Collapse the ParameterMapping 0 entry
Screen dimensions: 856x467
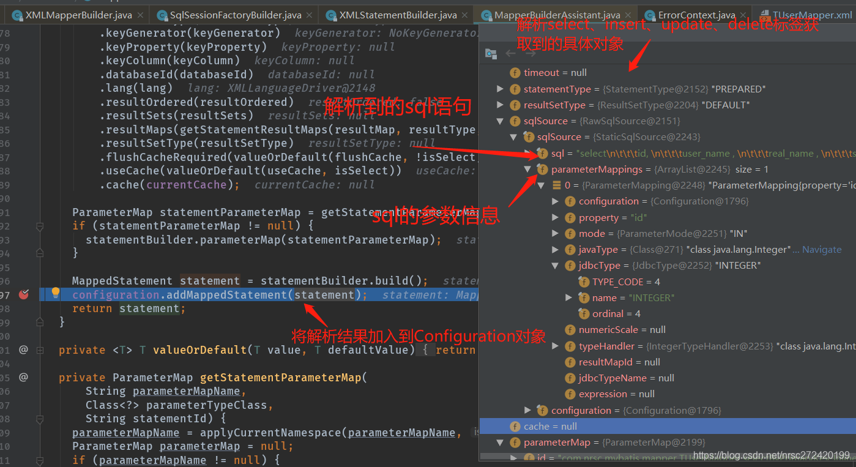tap(542, 185)
